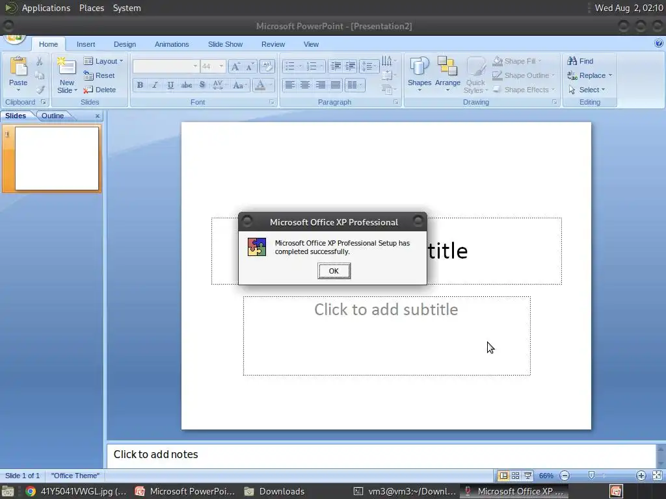Toggle Bold formatting

point(140,85)
